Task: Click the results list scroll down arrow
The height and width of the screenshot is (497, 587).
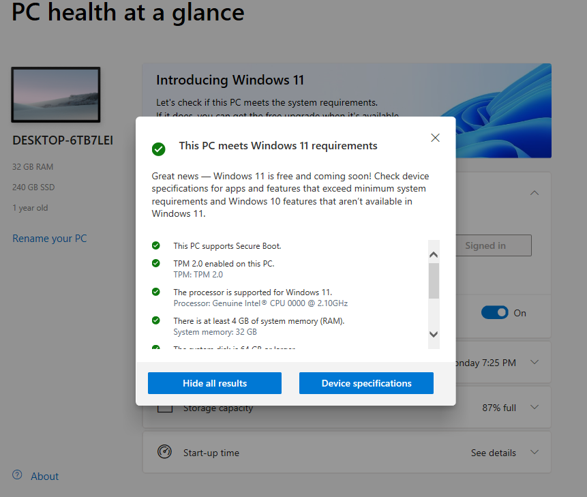Action: tap(434, 334)
